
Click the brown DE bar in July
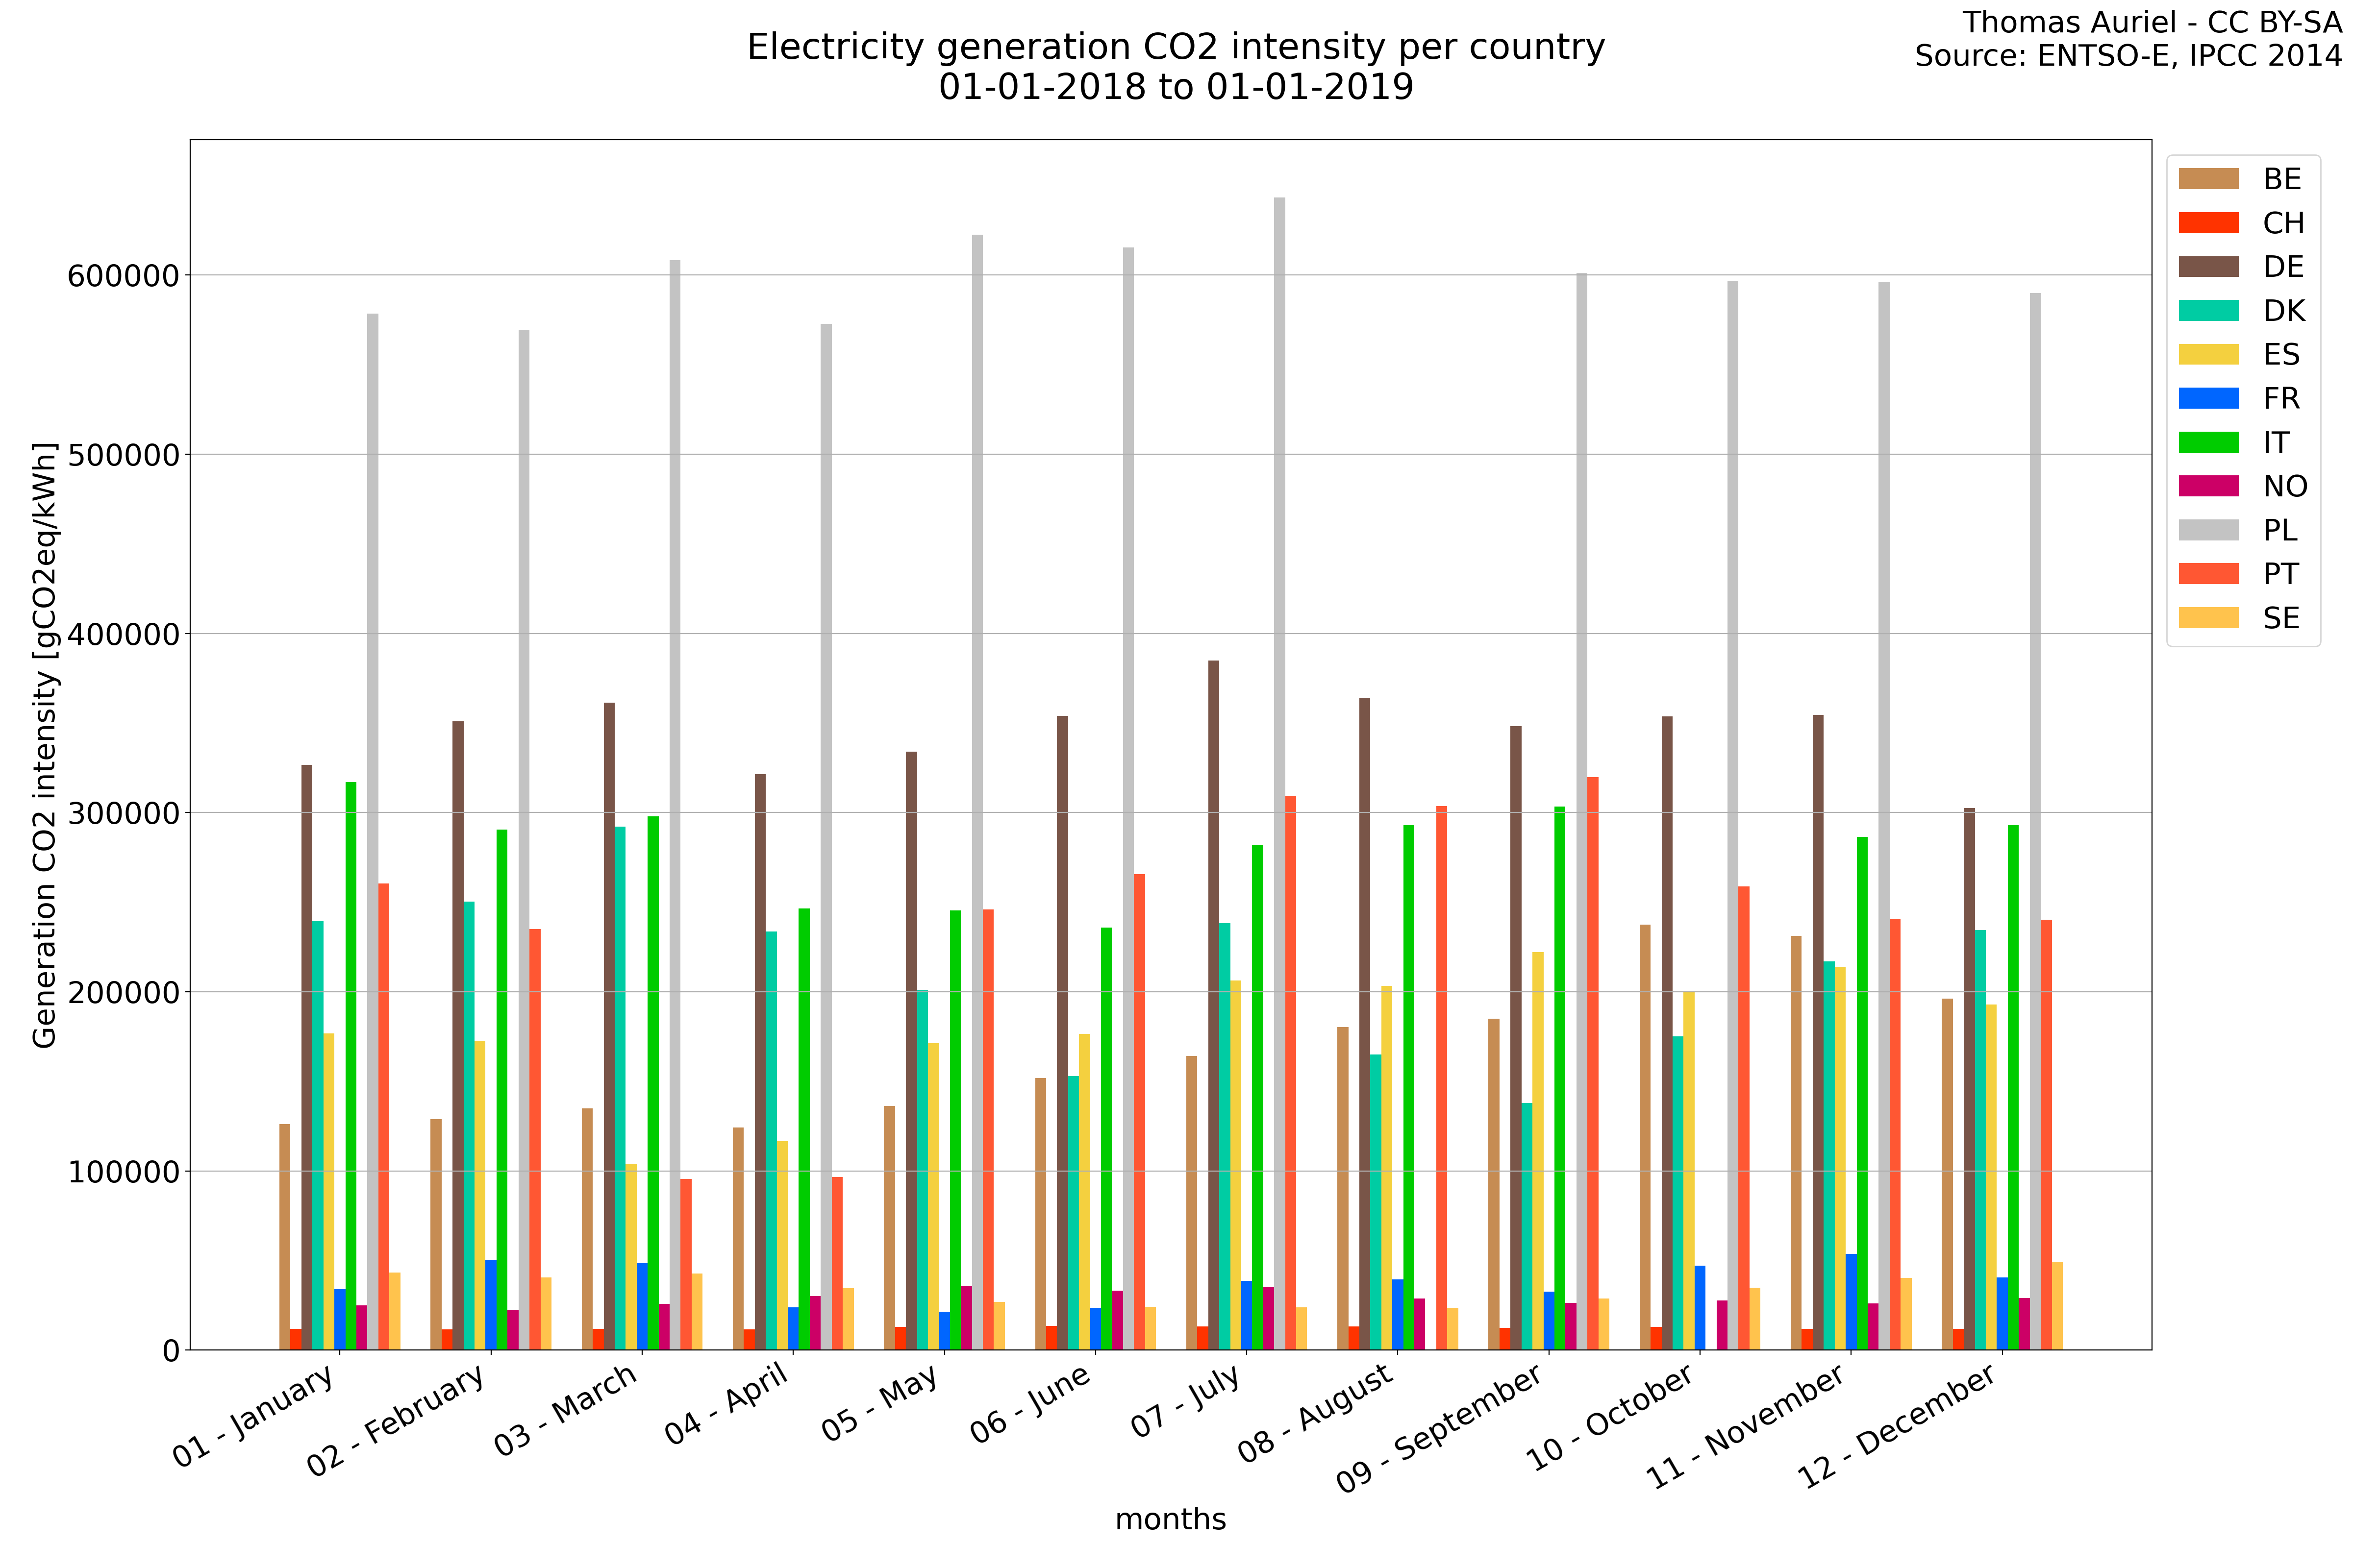point(1214,1000)
